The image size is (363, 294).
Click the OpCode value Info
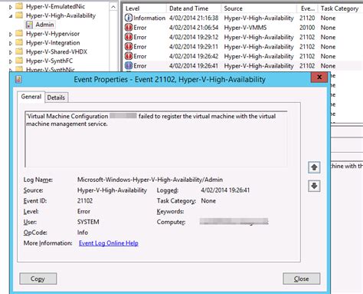point(83,233)
